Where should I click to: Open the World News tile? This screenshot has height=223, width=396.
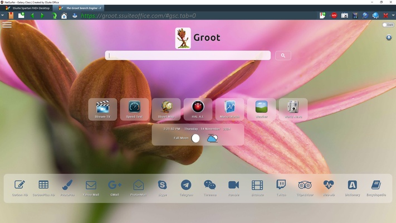point(293,109)
